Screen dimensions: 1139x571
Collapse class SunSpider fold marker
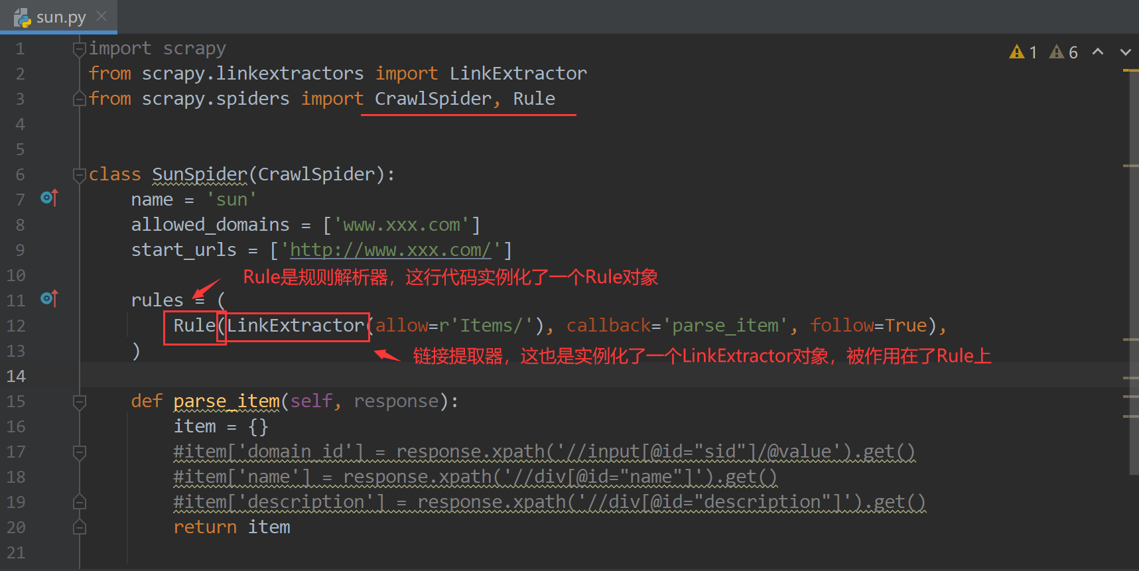80,174
